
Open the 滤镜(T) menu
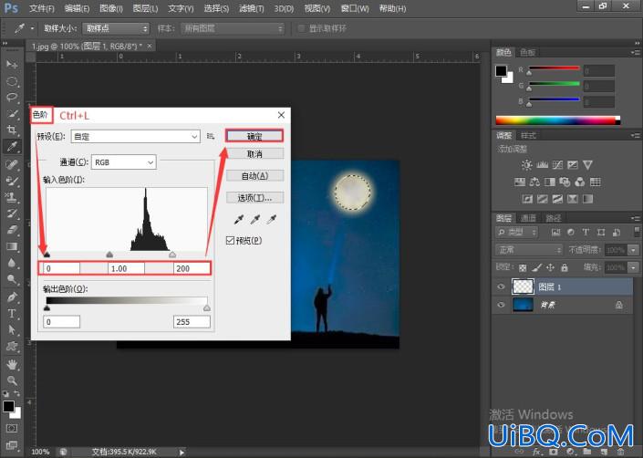tap(252, 8)
